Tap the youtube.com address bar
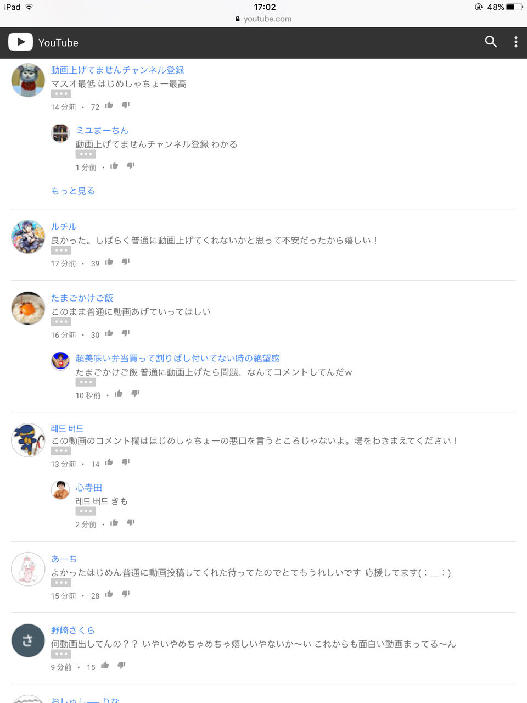Viewport: 527px width, 703px height. 263,19
